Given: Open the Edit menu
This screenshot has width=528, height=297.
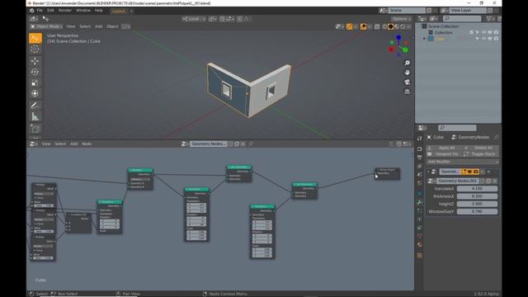Looking at the screenshot, I should tap(50, 11).
